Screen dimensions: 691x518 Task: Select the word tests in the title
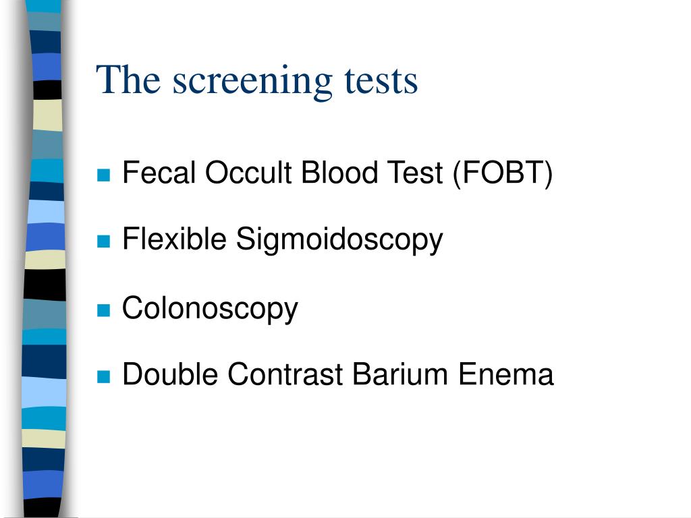click(381, 82)
